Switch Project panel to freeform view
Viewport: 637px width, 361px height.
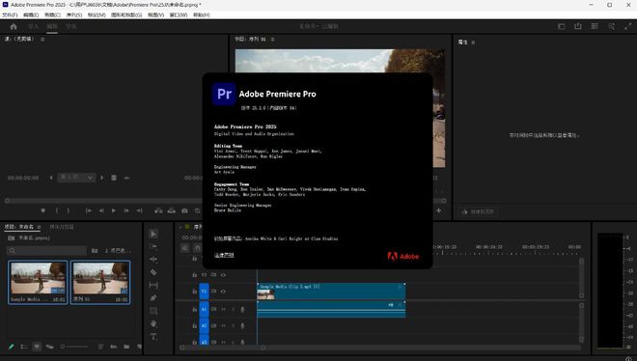(x=49, y=347)
